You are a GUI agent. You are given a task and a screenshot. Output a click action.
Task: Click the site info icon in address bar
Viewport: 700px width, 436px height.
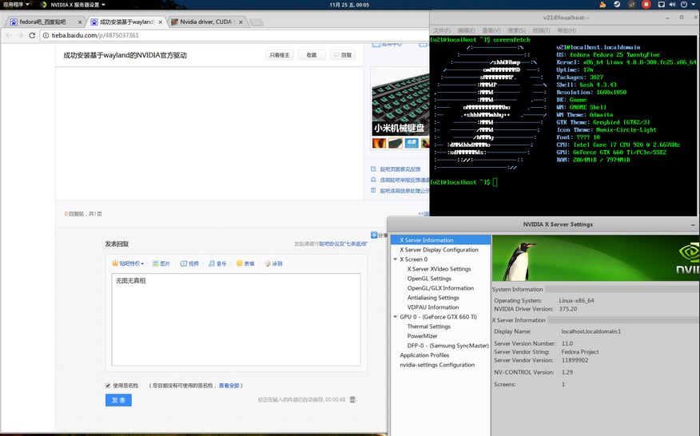(x=46, y=35)
